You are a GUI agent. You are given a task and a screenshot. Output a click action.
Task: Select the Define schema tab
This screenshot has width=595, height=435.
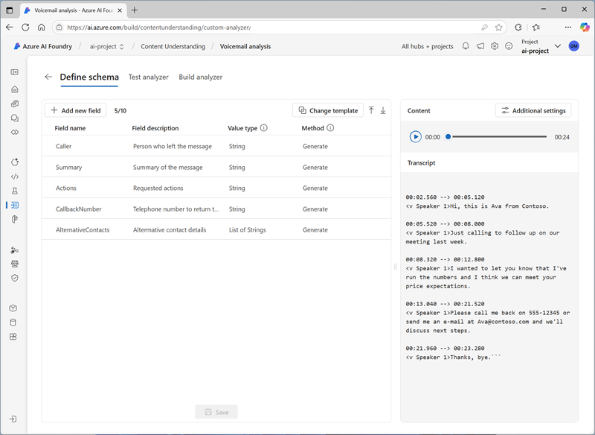pos(89,77)
